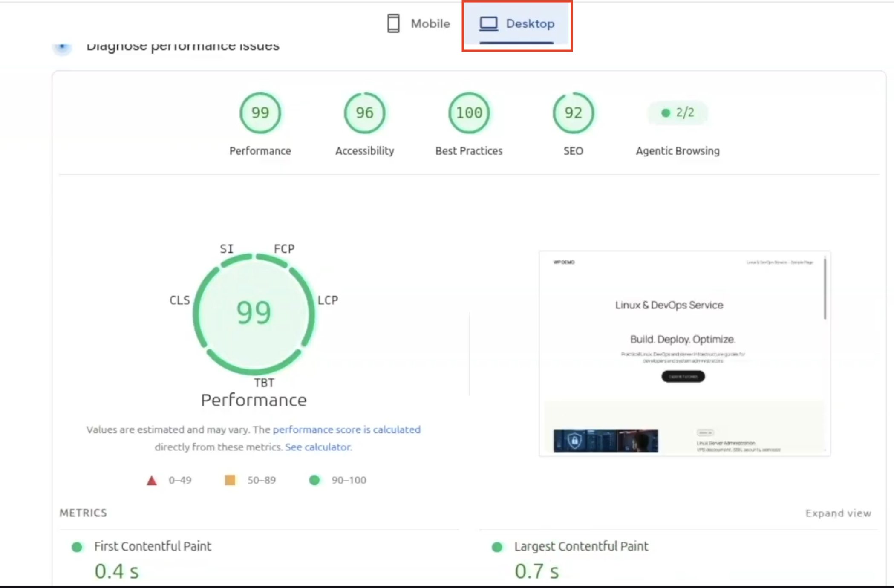
Task: Click the 'Diagnose performance issues' heading
Action: 183,46
